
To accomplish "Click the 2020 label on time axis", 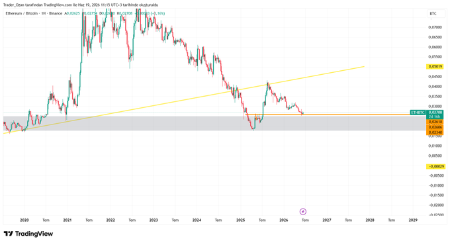I will click(24, 220).
